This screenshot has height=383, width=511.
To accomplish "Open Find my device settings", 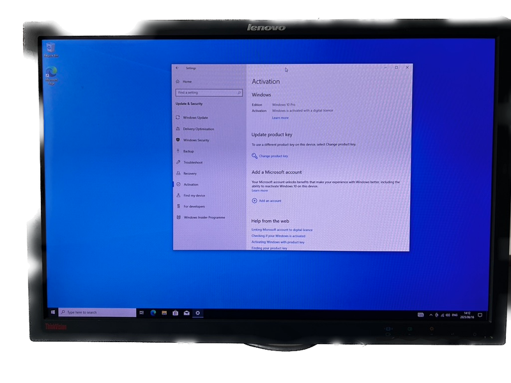I will click(191, 195).
